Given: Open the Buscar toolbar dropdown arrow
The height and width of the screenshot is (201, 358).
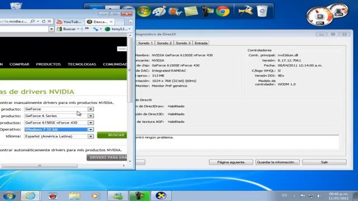Looking at the screenshot, I should 78,29.
